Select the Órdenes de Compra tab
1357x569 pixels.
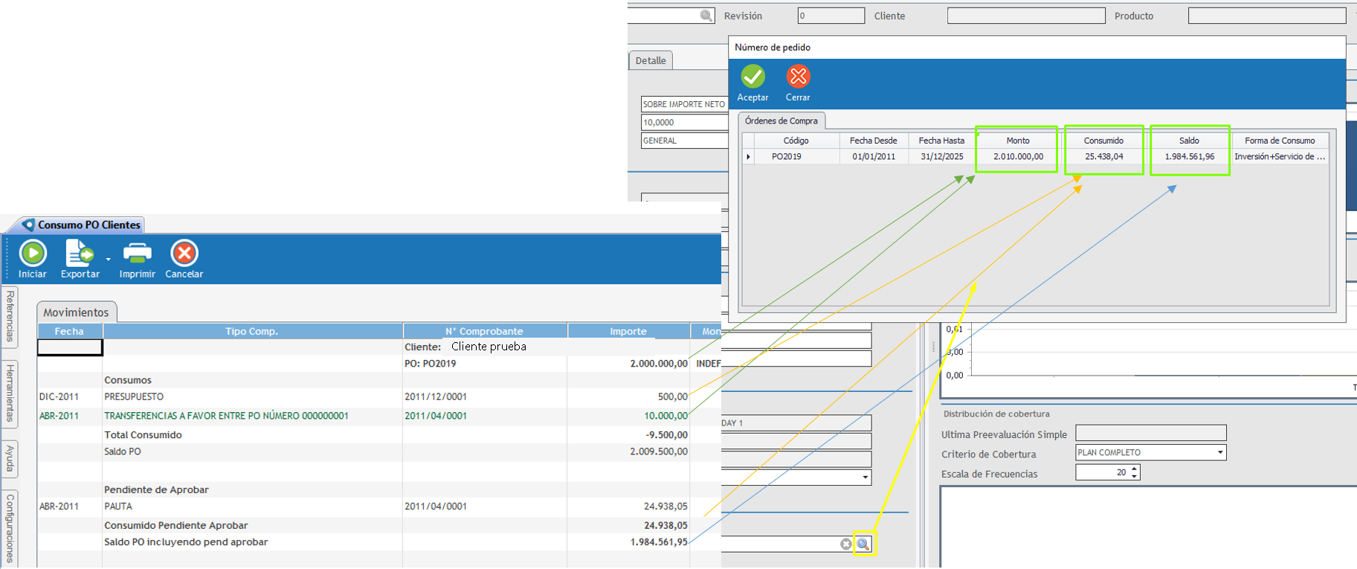(781, 120)
